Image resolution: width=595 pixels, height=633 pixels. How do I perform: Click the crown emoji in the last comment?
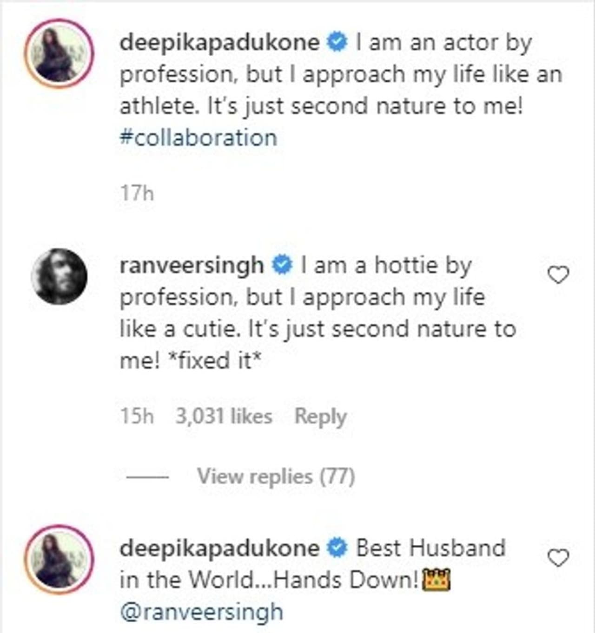pos(436,580)
